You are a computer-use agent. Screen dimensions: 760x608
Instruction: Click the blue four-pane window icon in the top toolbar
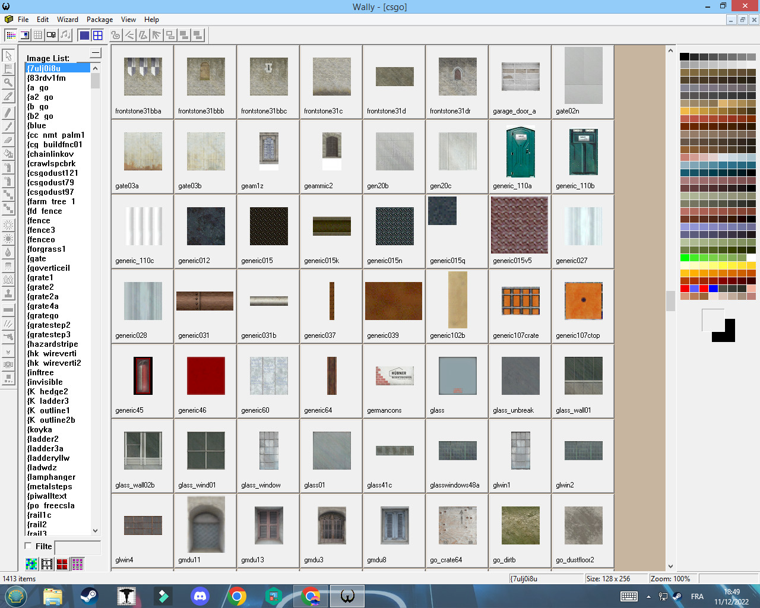point(98,35)
